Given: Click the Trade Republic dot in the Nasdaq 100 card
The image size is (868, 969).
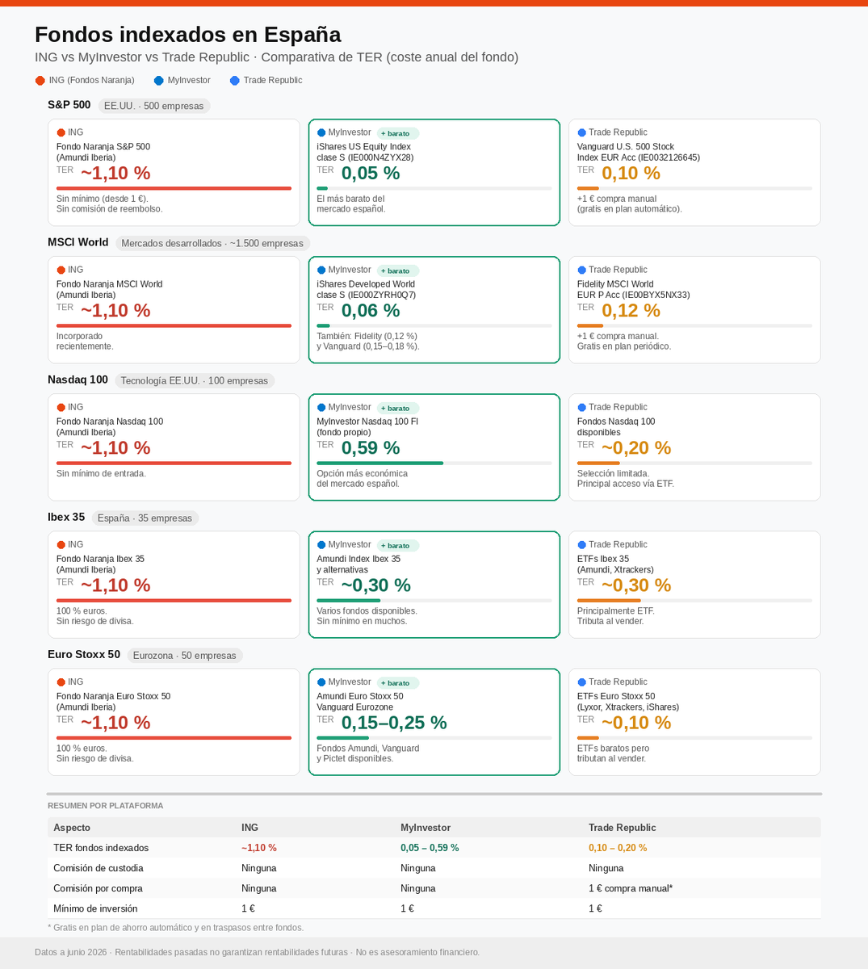Looking at the screenshot, I should point(581,407).
